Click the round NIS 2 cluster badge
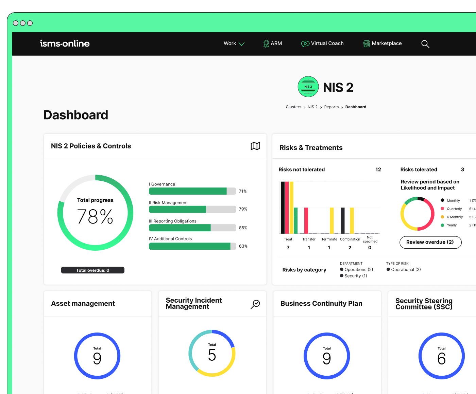This screenshot has height=394, width=476. pyautogui.click(x=308, y=87)
